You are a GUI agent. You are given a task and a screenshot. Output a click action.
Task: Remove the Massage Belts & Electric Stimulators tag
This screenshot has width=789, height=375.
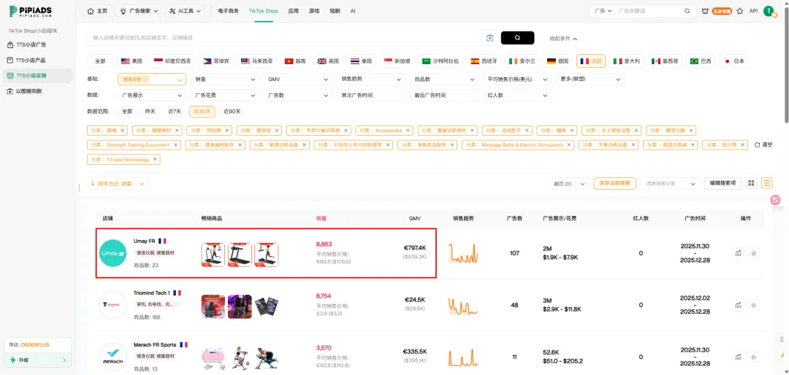pos(568,144)
